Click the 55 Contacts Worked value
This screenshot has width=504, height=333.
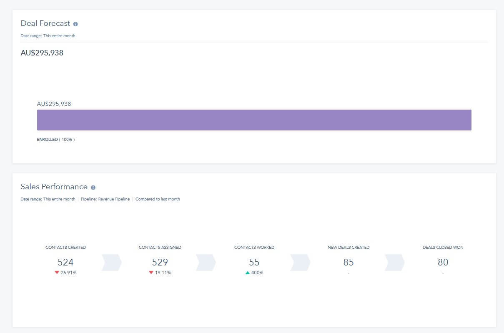(254, 262)
